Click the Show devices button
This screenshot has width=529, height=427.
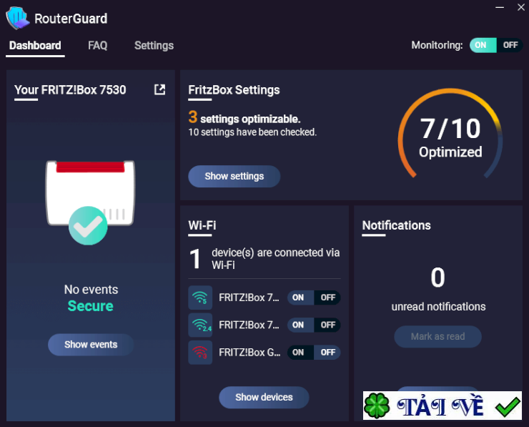point(264,397)
